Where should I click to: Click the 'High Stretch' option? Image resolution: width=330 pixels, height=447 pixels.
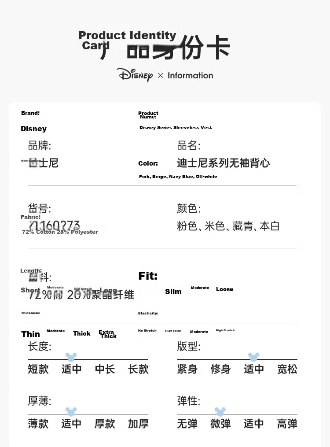click(225, 330)
